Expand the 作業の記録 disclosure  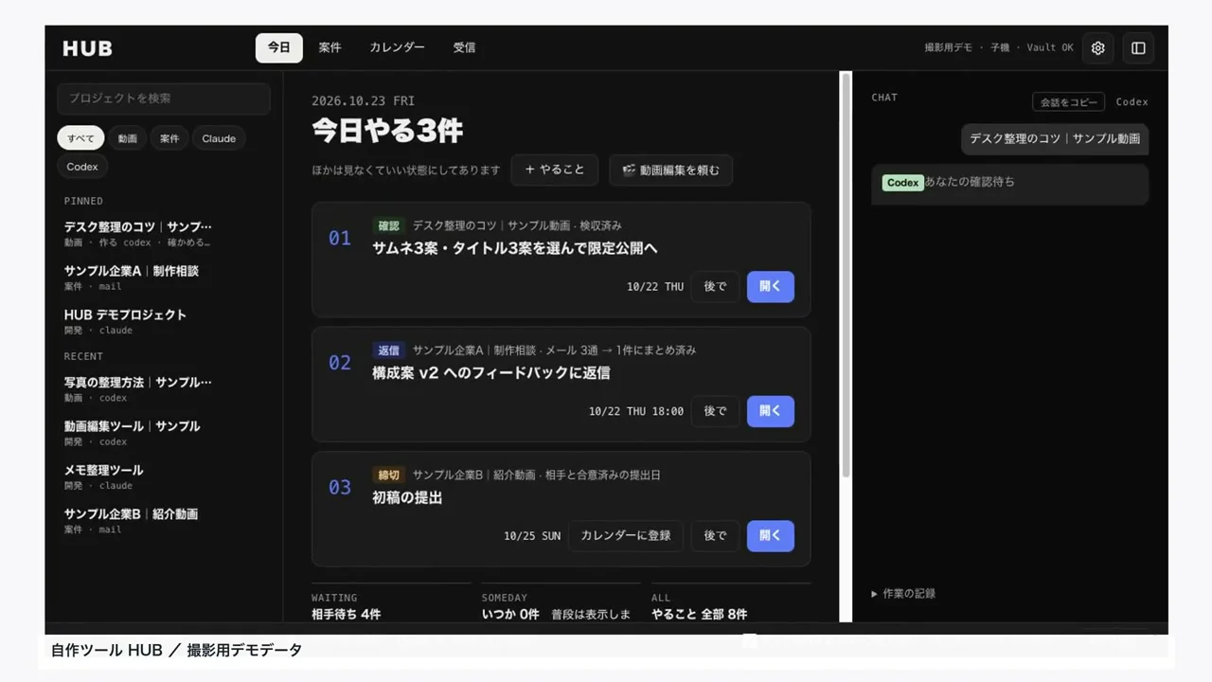click(903, 594)
